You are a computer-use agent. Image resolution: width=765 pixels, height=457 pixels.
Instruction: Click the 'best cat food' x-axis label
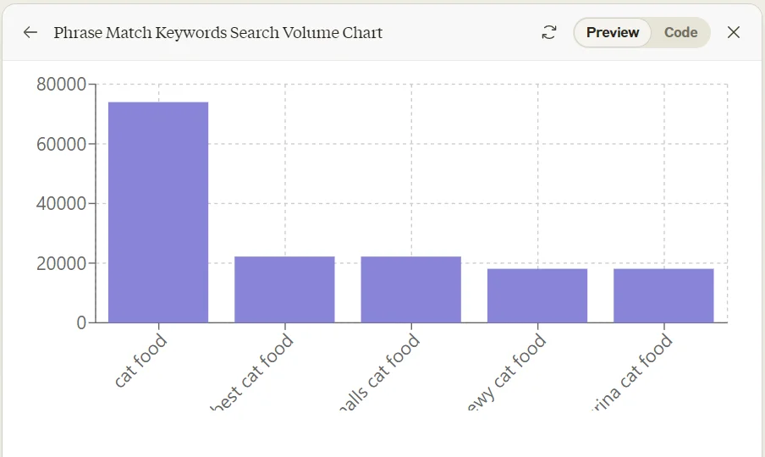tap(253, 373)
